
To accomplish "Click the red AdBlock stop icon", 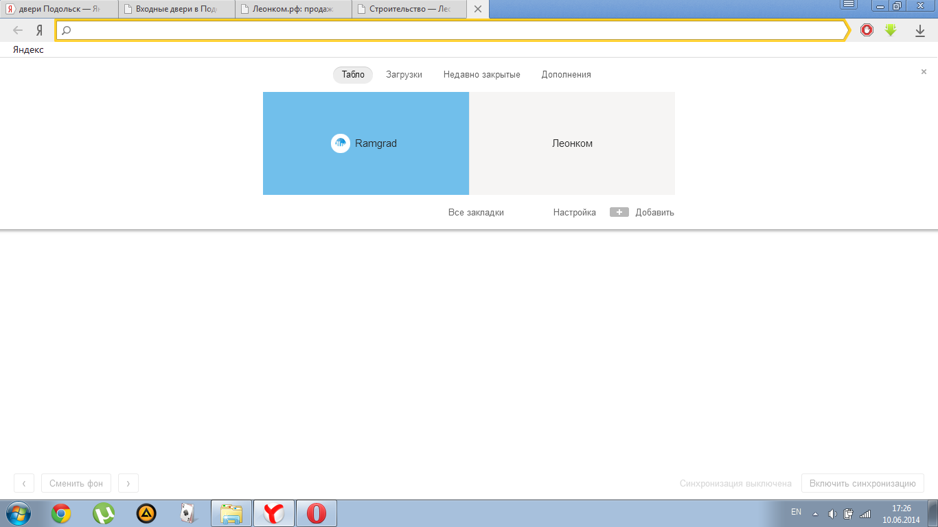I will pyautogui.click(x=867, y=30).
